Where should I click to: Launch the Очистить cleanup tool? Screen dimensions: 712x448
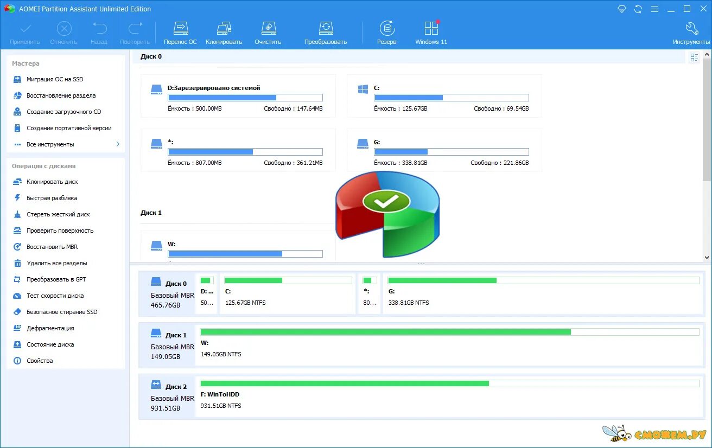(268, 31)
